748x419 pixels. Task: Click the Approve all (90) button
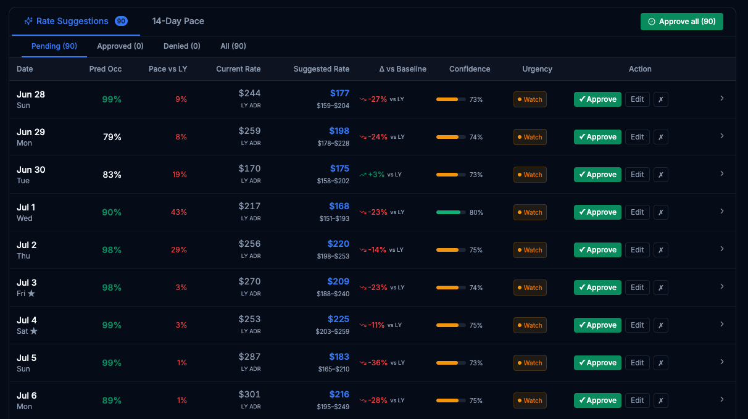click(682, 22)
